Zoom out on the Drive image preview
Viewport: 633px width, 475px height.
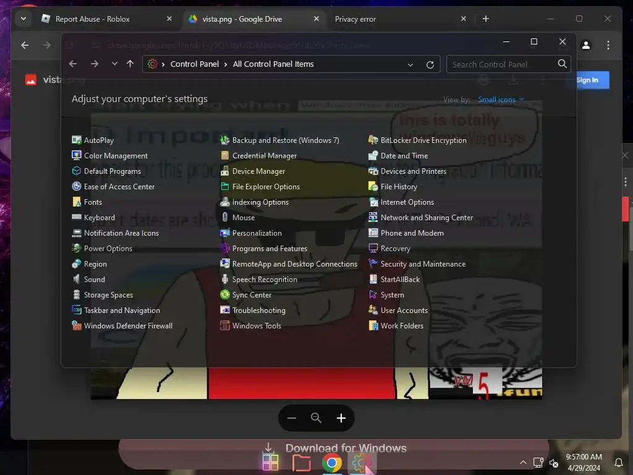click(292, 418)
